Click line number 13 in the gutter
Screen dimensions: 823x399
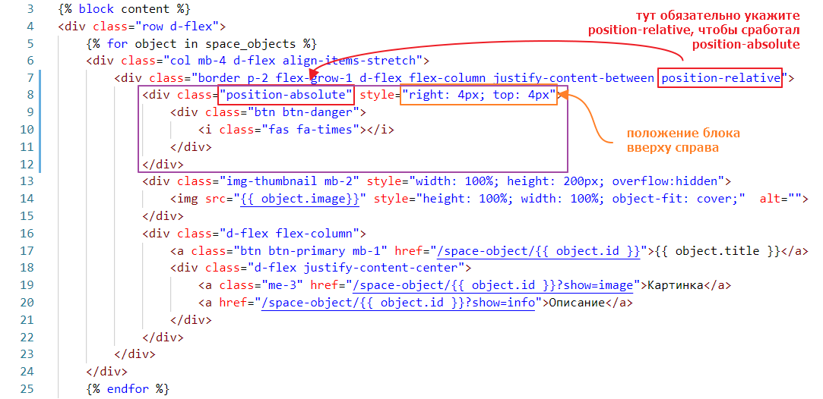27,181
